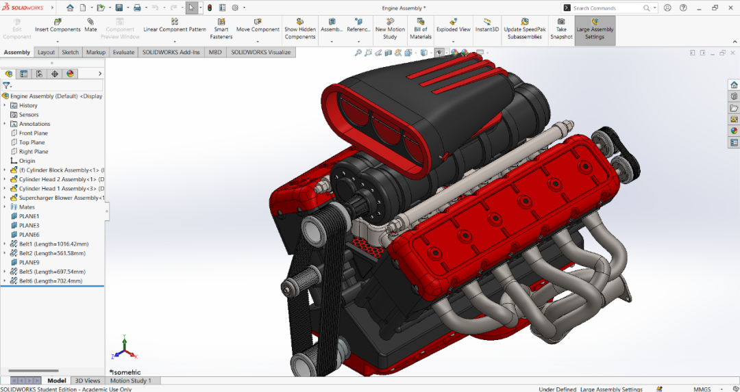
Task: Click the Mate tool in the ribbon
Action: (x=90, y=25)
